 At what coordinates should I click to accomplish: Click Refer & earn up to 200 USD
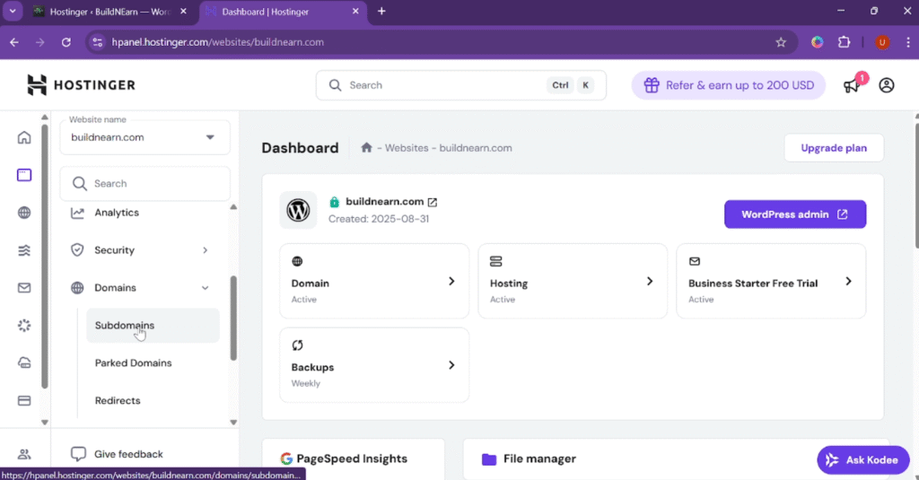point(729,85)
